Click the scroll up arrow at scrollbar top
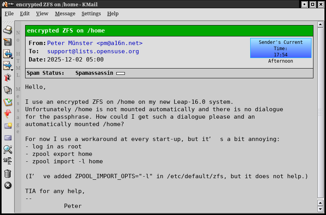Image resolution: width=326 pixels, height=215 pixels. click(x=321, y=24)
